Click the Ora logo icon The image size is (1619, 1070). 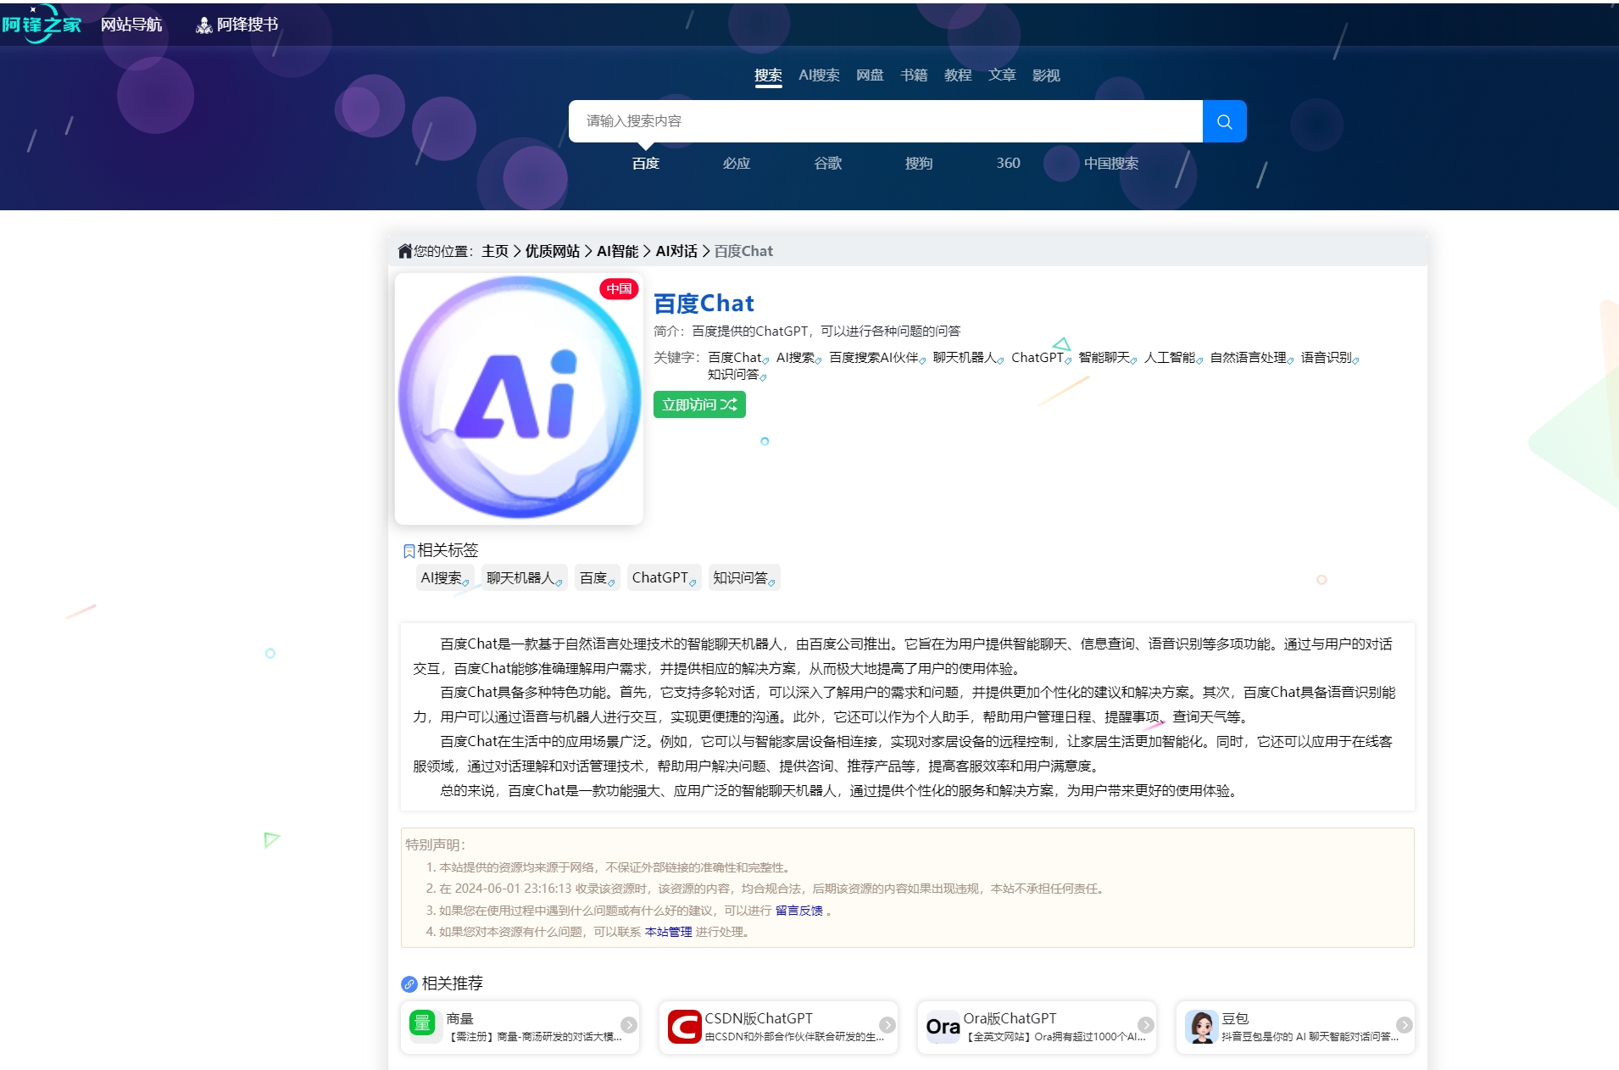pyautogui.click(x=943, y=1027)
